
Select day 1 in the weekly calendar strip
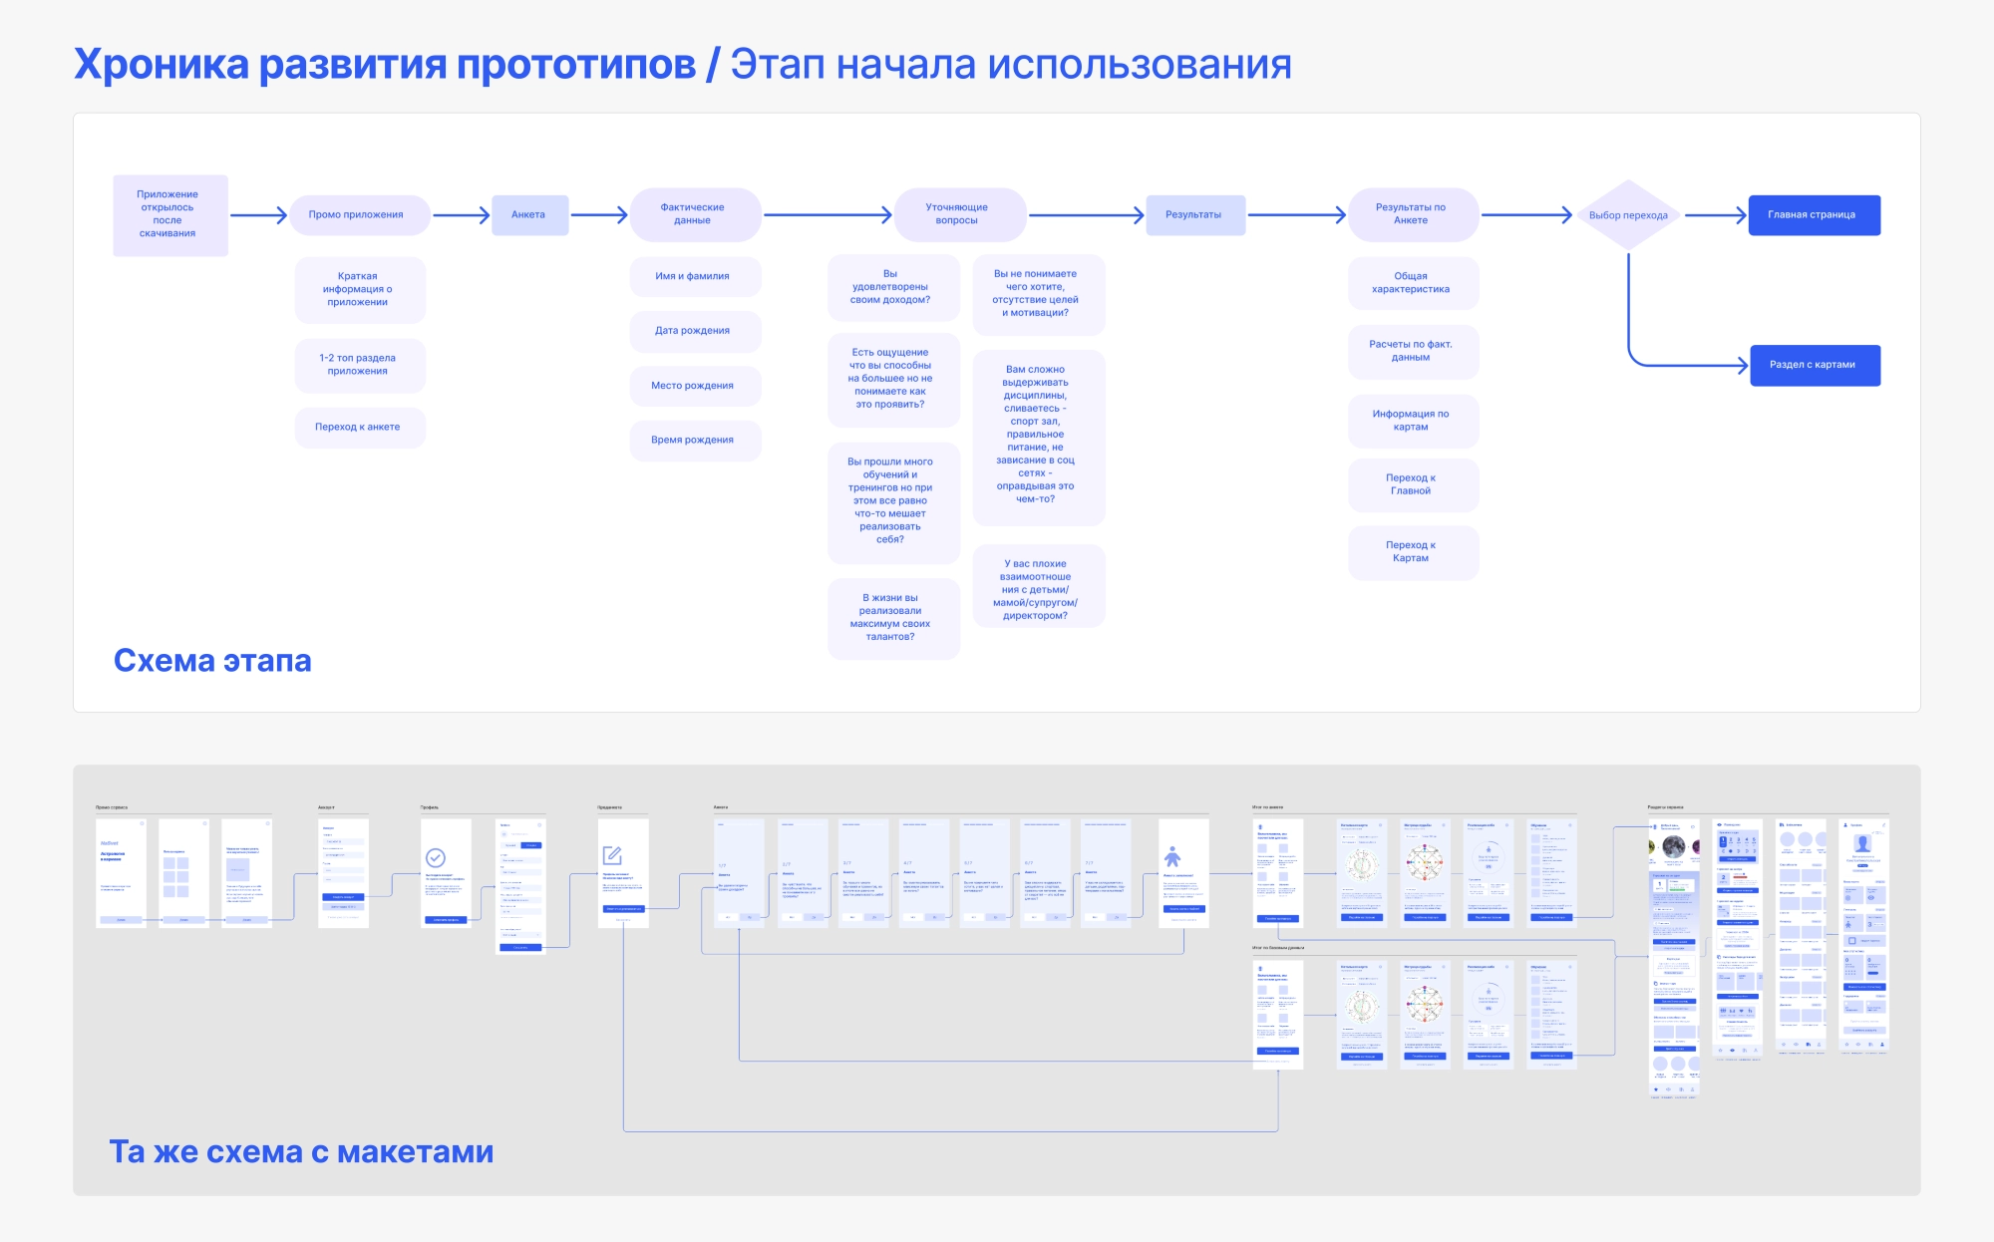pos(1723,841)
